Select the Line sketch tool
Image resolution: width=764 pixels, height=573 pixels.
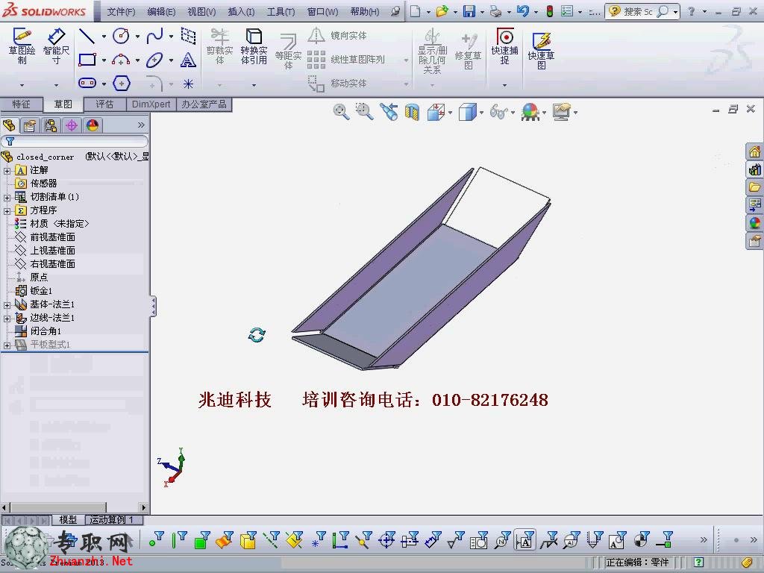pyautogui.click(x=87, y=36)
